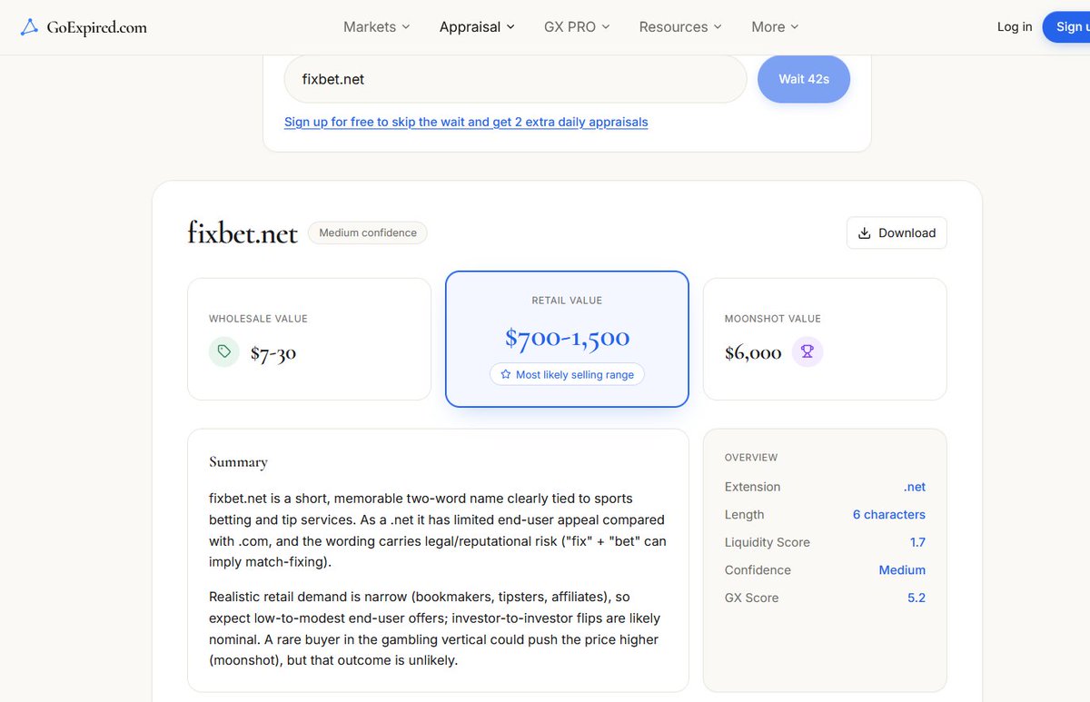Click the star icon in selling range badge
The image size is (1090, 702).
[506, 374]
